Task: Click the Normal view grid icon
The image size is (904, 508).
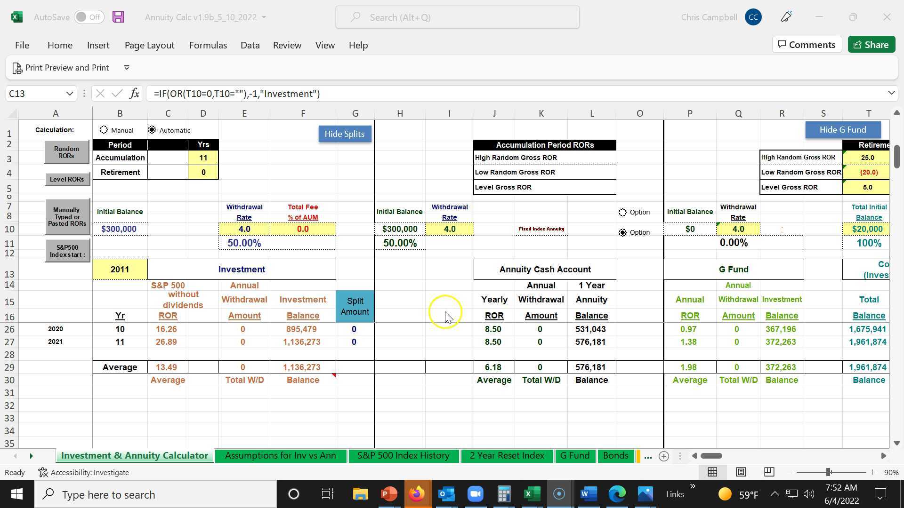Action: click(712, 472)
